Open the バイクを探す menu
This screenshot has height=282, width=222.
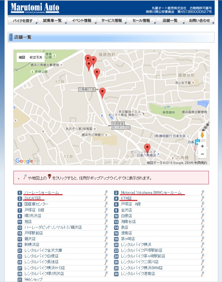point(23,20)
